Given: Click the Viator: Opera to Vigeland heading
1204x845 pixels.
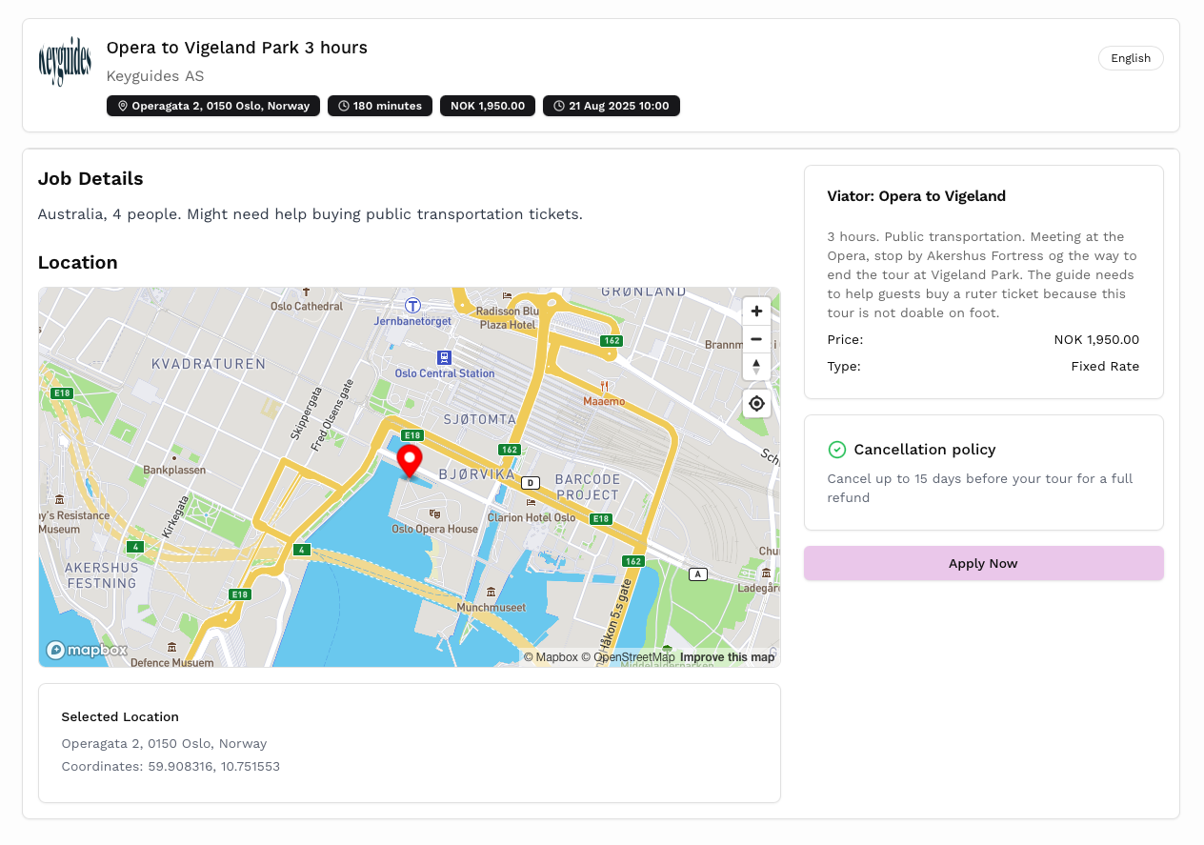Looking at the screenshot, I should pos(916,196).
